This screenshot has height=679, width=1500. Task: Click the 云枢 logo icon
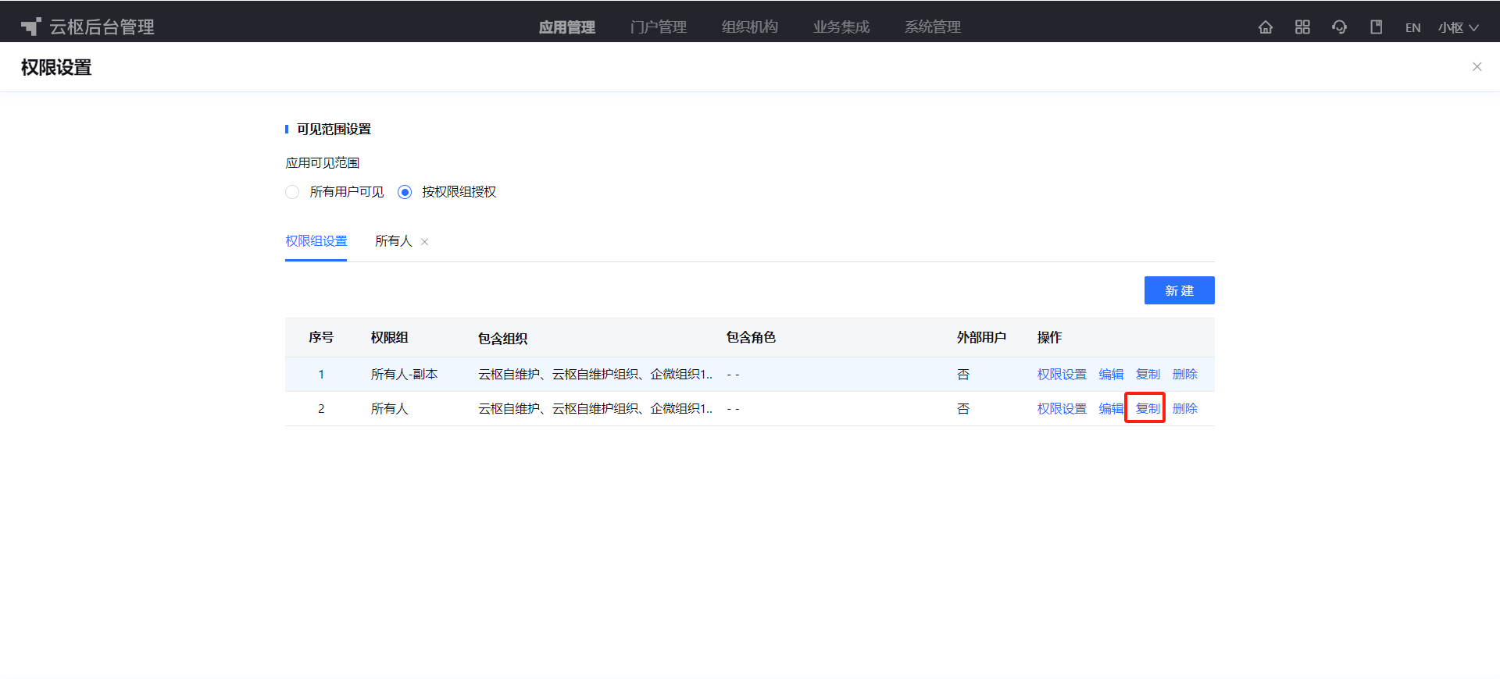click(30, 27)
